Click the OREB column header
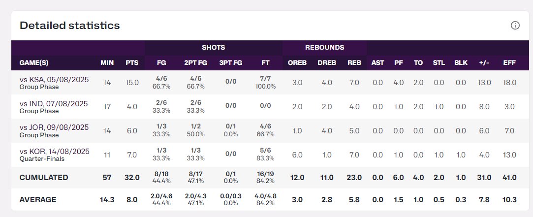This screenshot has height=217, width=533. pyautogui.click(x=297, y=63)
